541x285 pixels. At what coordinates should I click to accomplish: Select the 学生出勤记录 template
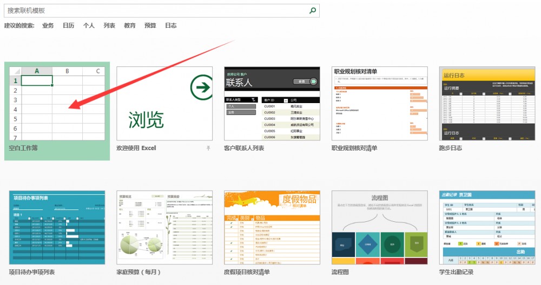click(487, 227)
